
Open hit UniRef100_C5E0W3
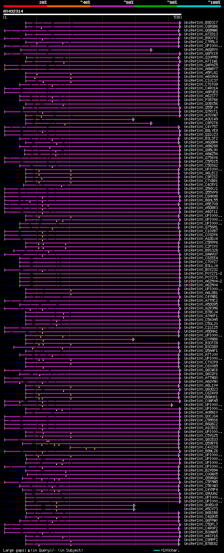(x=201, y=486)
